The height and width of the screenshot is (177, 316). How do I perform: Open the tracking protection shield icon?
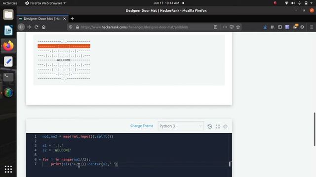(71, 27)
